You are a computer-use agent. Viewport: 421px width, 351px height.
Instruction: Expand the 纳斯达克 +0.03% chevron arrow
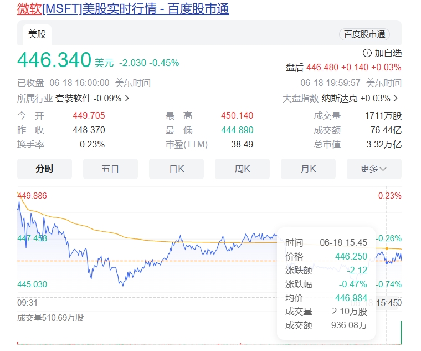tap(396, 98)
